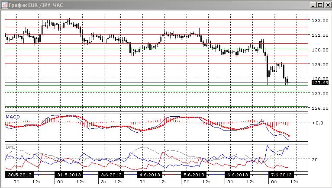Click the 126.00 price axis label
332x188 pixels.
point(320,108)
